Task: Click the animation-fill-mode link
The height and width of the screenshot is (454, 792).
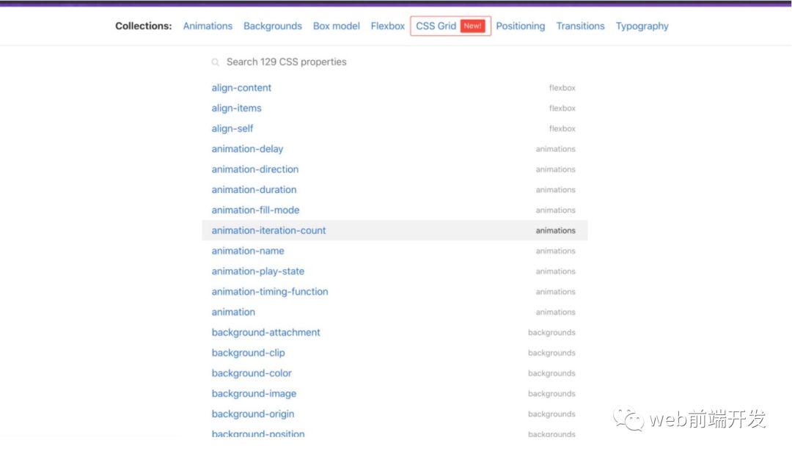Action: (x=255, y=210)
